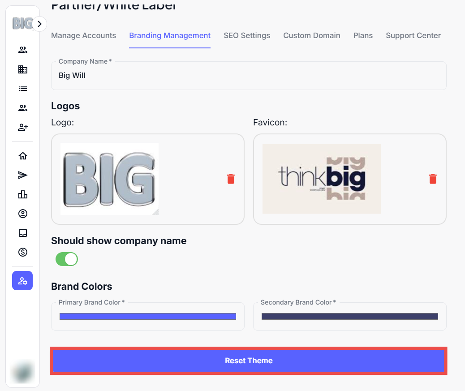The width and height of the screenshot is (465, 391).
Task: Click the add user icon in sidebar
Action: [x=23, y=127]
